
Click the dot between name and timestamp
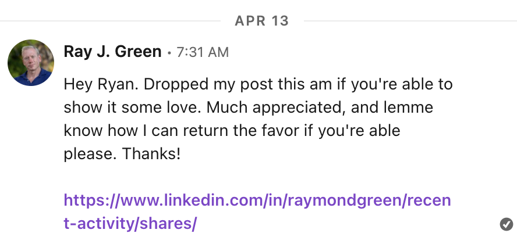click(x=169, y=53)
